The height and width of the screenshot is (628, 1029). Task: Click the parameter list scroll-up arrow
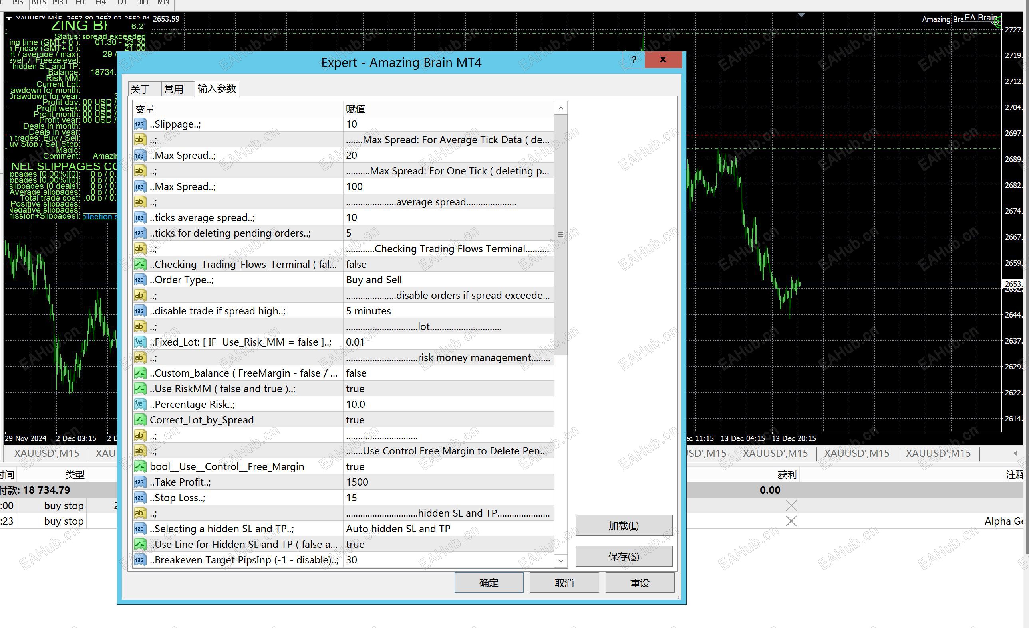(561, 109)
